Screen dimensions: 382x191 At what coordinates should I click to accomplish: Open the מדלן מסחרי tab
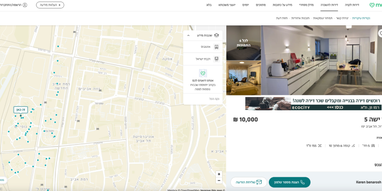pos(307,5)
